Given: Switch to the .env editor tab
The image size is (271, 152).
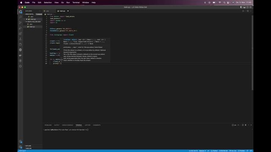Looking at the screenshot, I should click(x=49, y=11).
